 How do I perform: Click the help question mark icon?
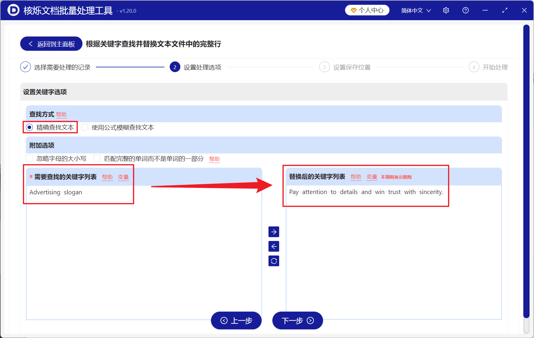click(x=465, y=10)
